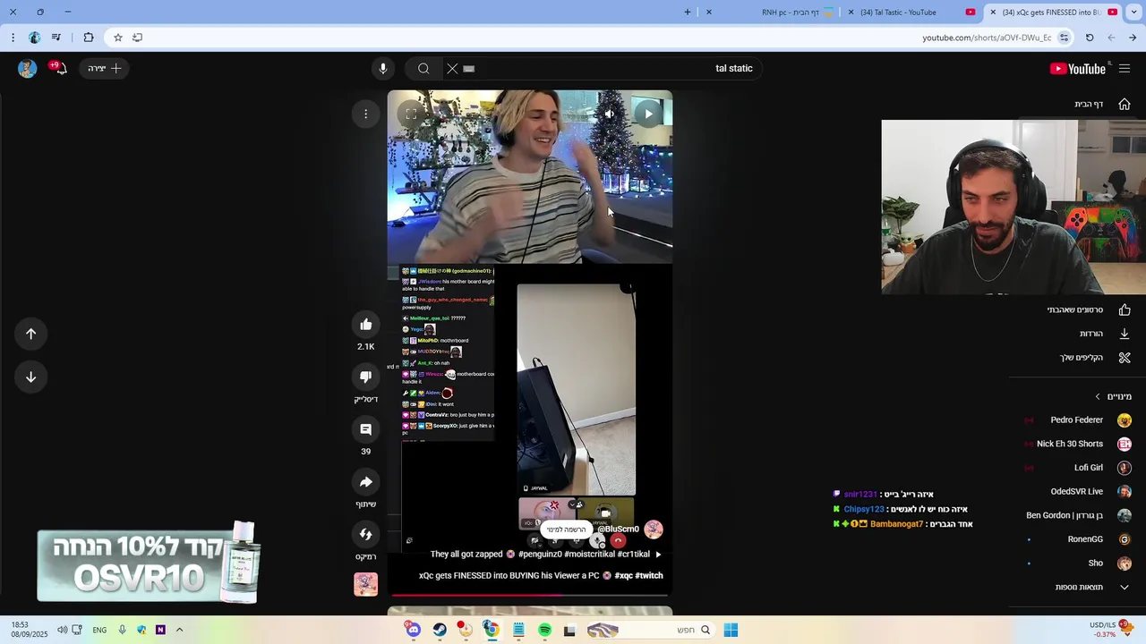Toggle fullscreen on the short video
This screenshot has height=644, width=1146.
411,114
